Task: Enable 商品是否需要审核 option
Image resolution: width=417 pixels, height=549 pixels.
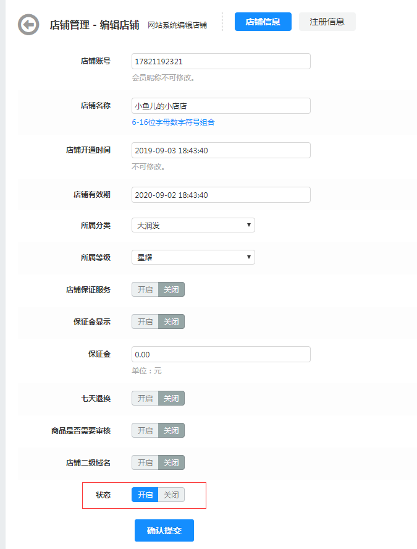Action: click(145, 430)
